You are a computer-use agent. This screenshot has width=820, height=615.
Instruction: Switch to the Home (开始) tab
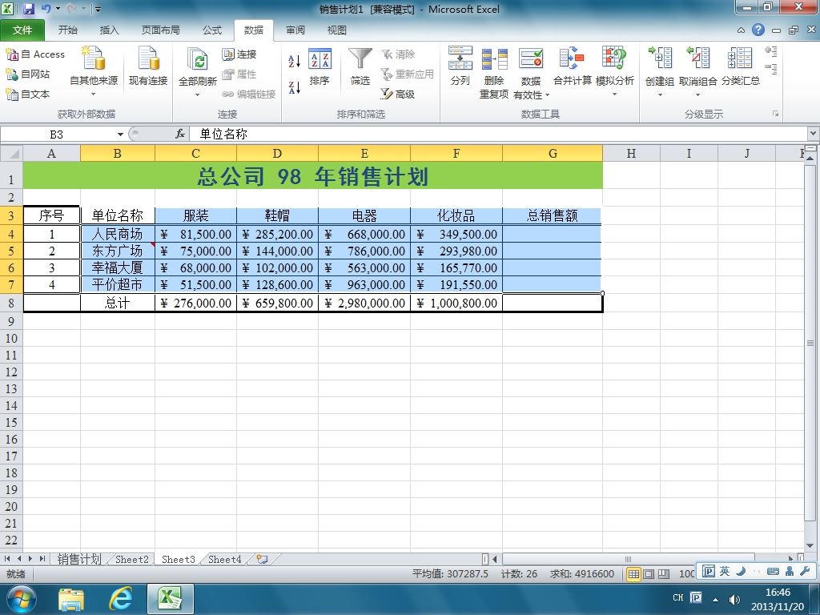pyautogui.click(x=67, y=30)
